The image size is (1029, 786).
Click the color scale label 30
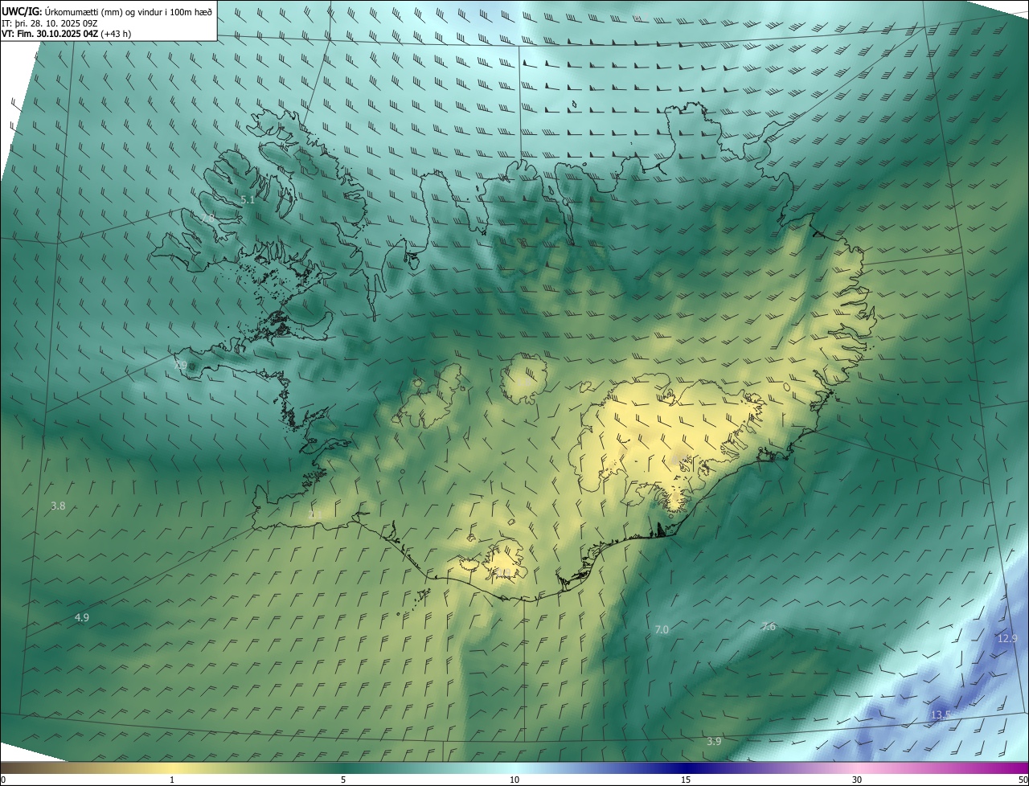coord(857,780)
